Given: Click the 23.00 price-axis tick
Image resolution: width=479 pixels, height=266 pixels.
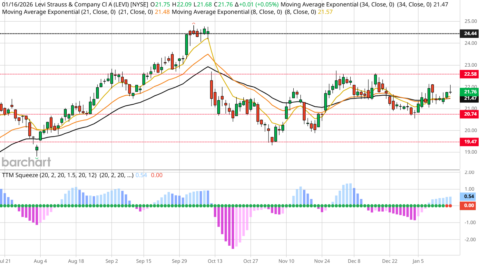Looking at the screenshot, I should tap(471, 65).
